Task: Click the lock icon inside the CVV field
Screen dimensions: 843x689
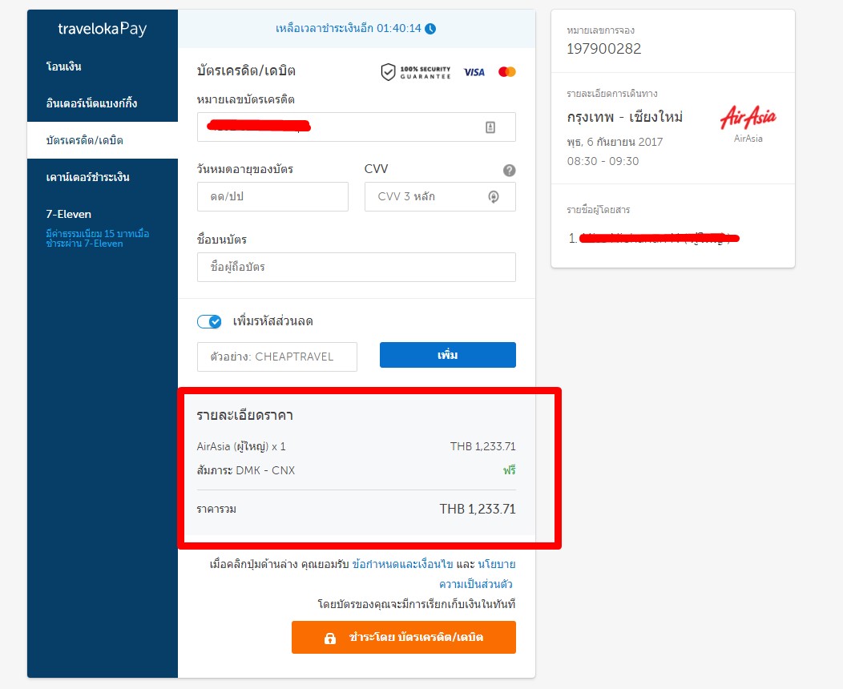Action: pos(494,197)
